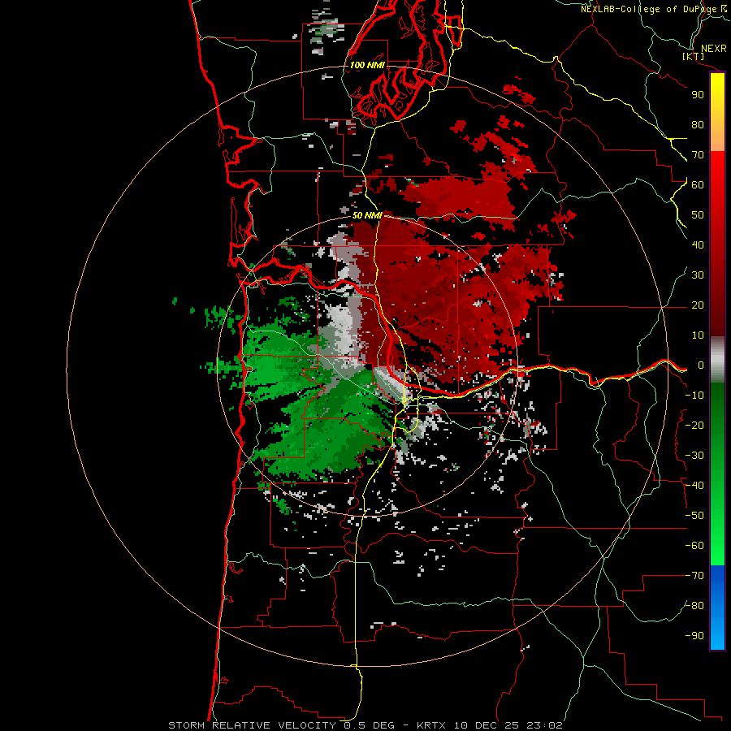
Task: Click the 30 value on velocity scale
Action: coord(698,275)
